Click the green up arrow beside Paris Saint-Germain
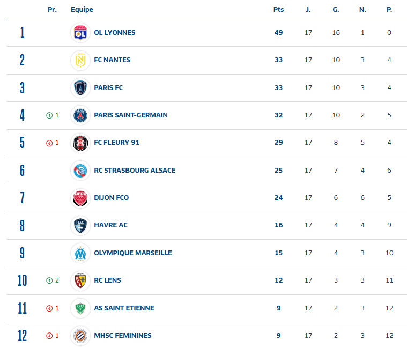 click(49, 115)
